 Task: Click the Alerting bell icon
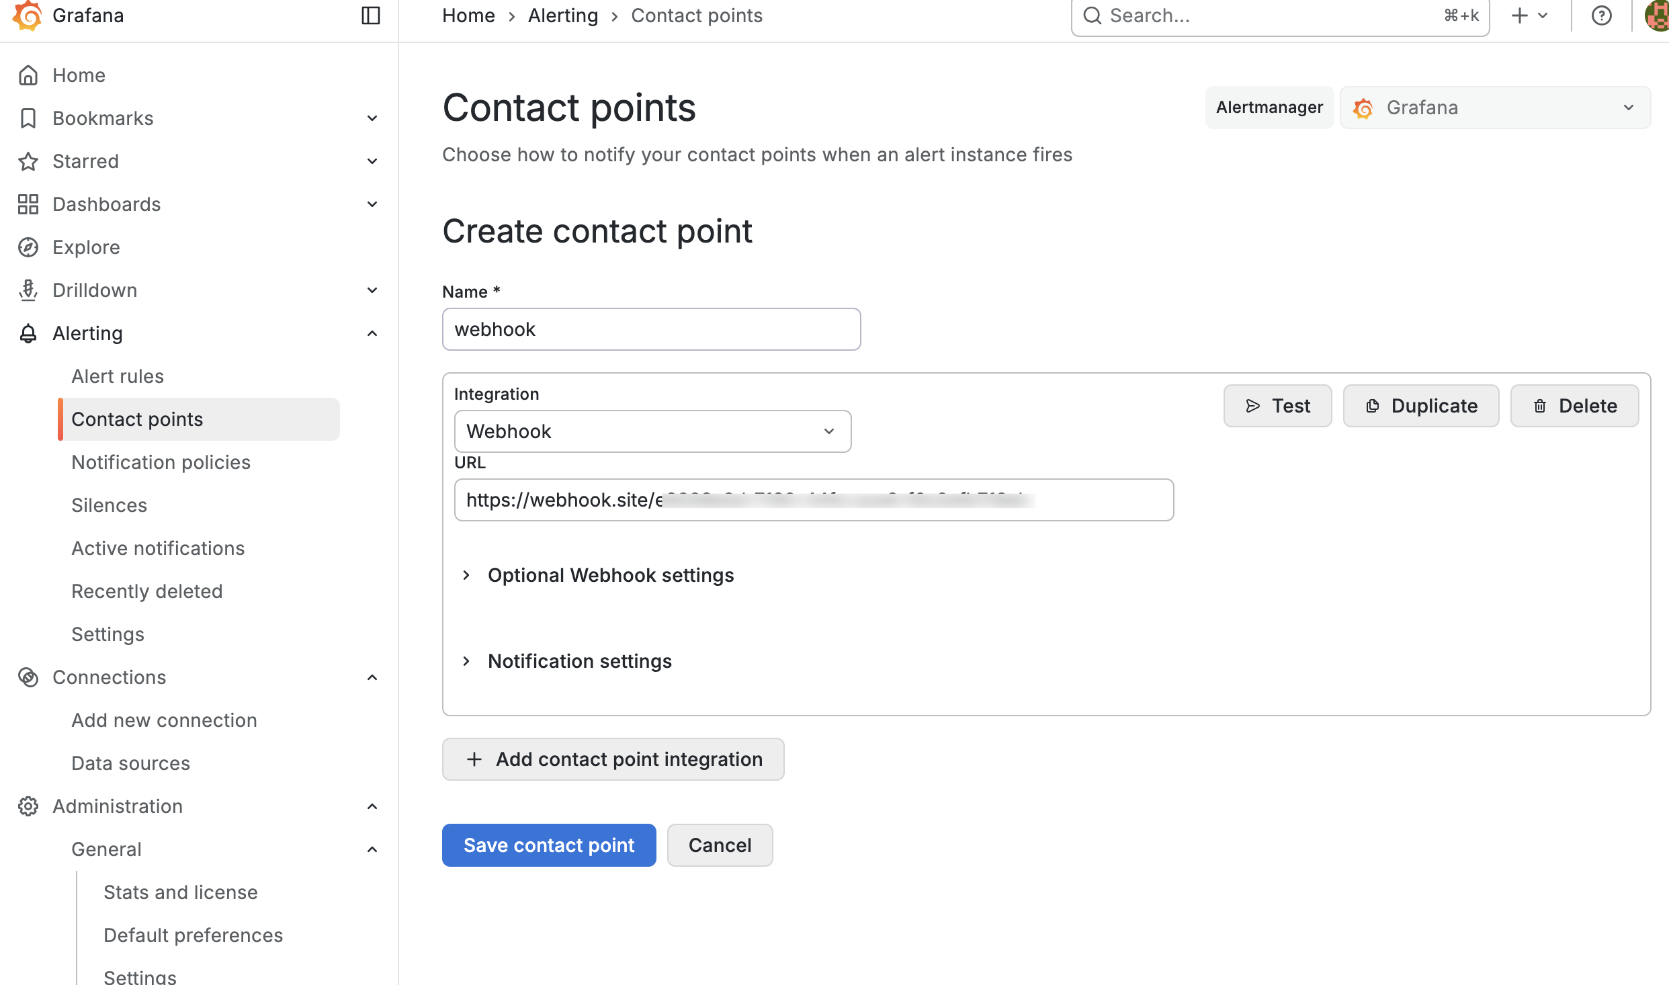(x=28, y=333)
